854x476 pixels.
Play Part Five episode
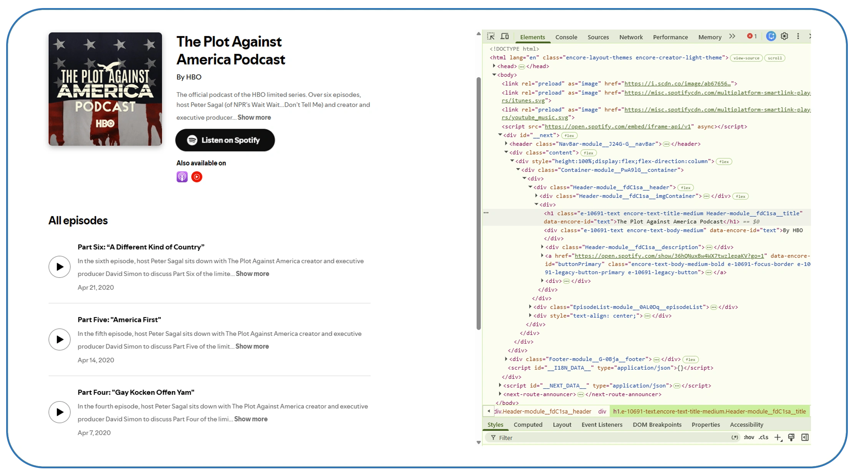[x=60, y=339]
